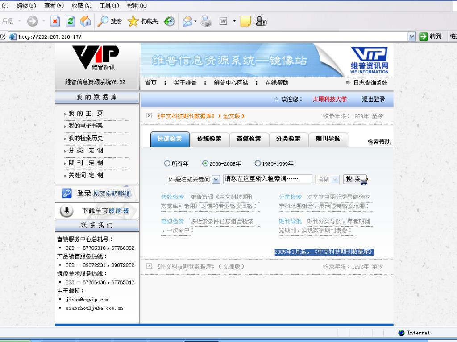Click the 检索帮助 link
Image resolution: width=457 pixels, height=342 pixels.
tap(379, 142)
